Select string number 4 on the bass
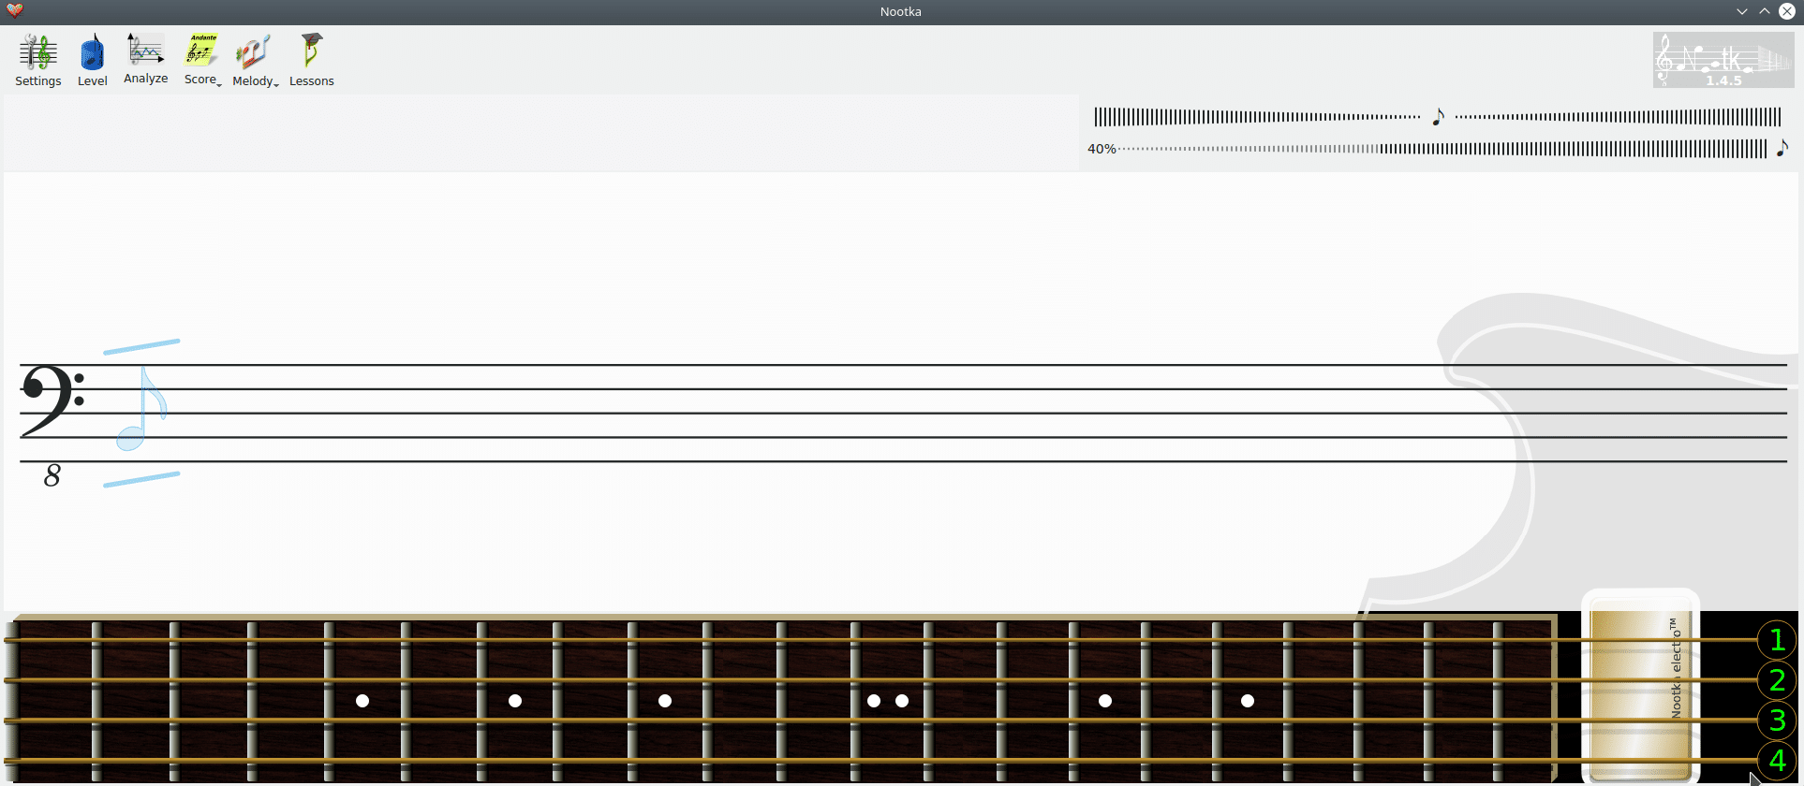Viewport: 1804px width, 786px height. pos(1777,761)
